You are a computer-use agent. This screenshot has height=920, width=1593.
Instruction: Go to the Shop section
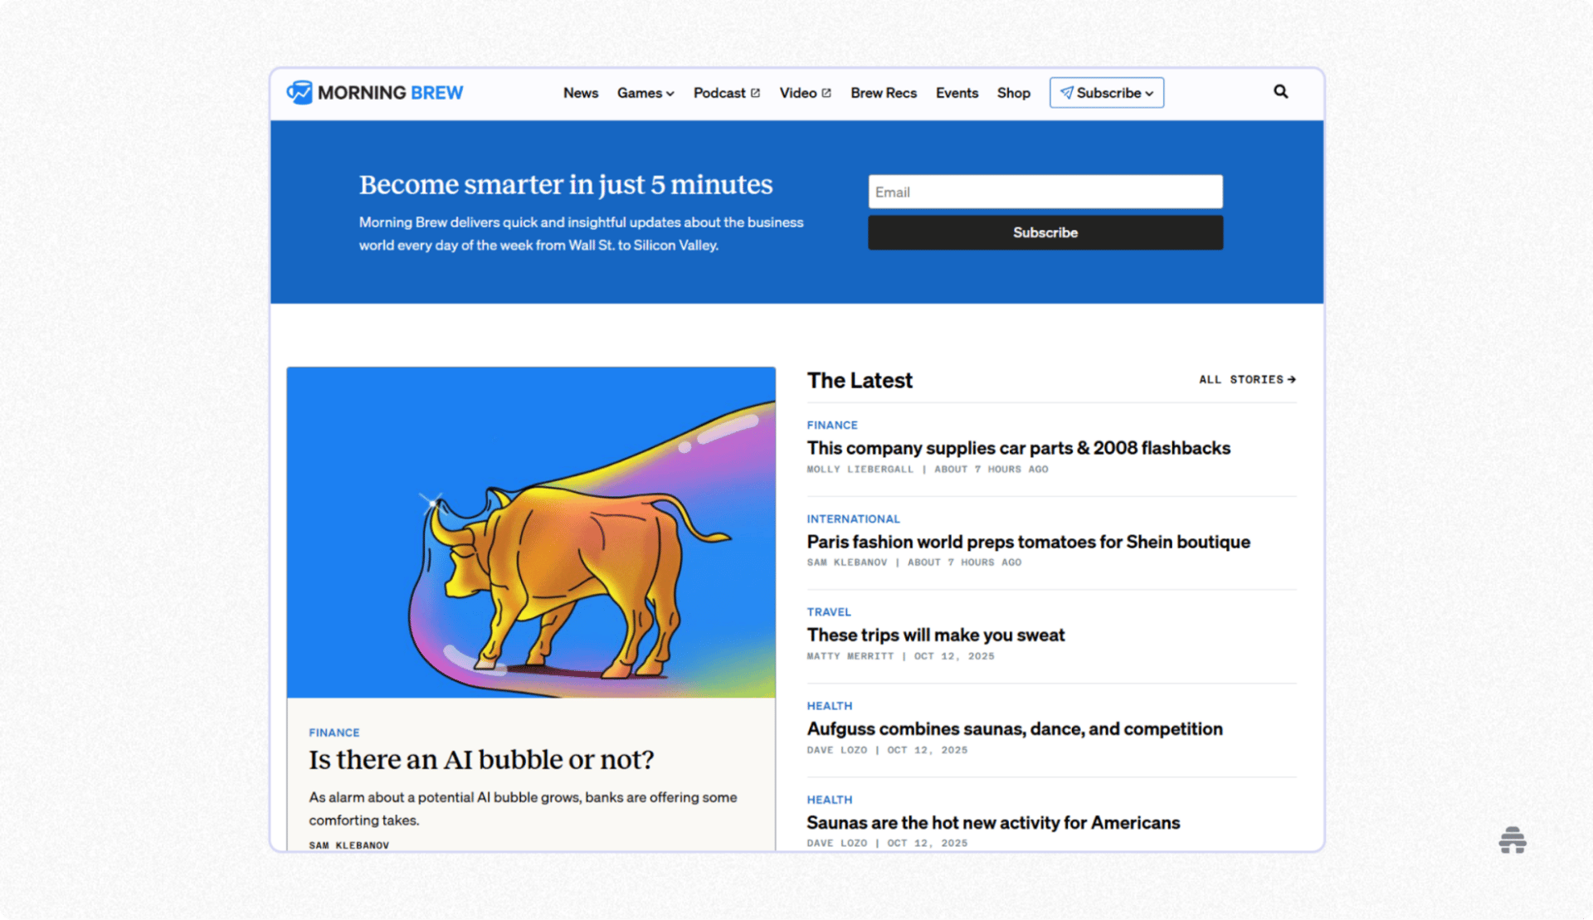[1013, 93]
